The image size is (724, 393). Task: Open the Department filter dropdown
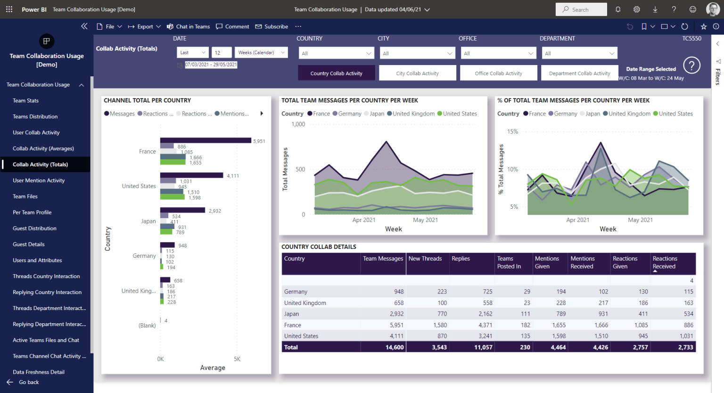pos(580,53)
